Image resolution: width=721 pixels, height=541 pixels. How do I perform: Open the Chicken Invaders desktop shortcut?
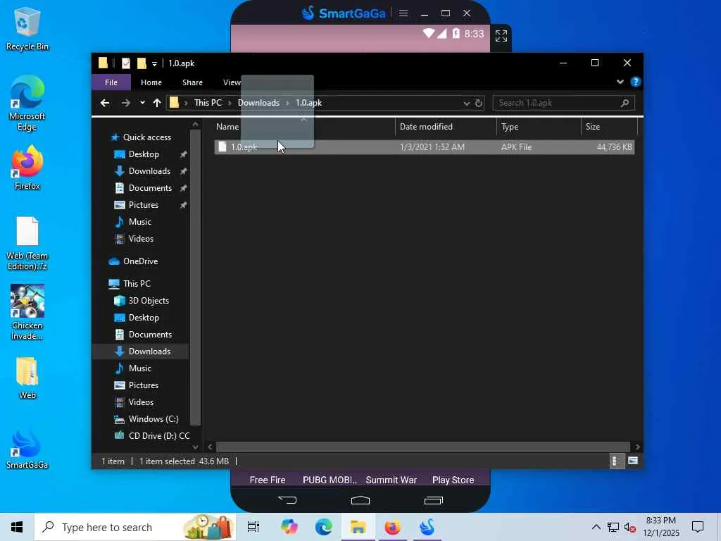(27, 312)
